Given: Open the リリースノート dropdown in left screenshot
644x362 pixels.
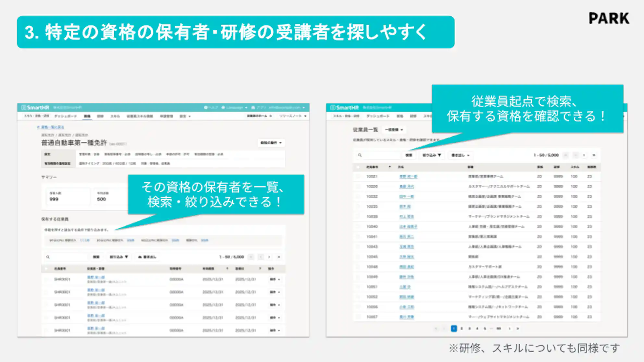Looking at the screenshot, I should pyautogui.click(x=293, y=116).
